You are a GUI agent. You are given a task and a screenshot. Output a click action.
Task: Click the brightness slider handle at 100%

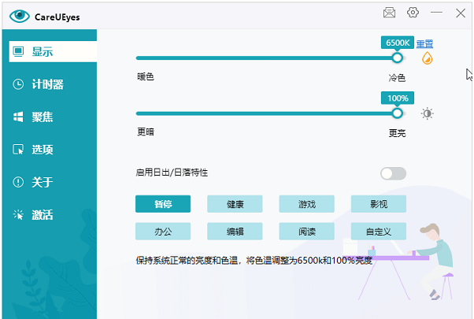coord(397,113)
